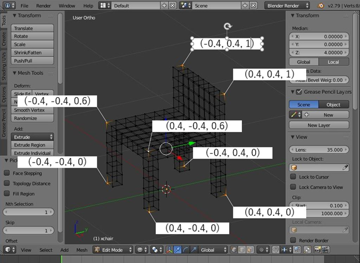This screenshot has height=263, width=360.
Task: Uncheck the Grease Pencil Layers checkbox
Action: (x=298, y=92)
